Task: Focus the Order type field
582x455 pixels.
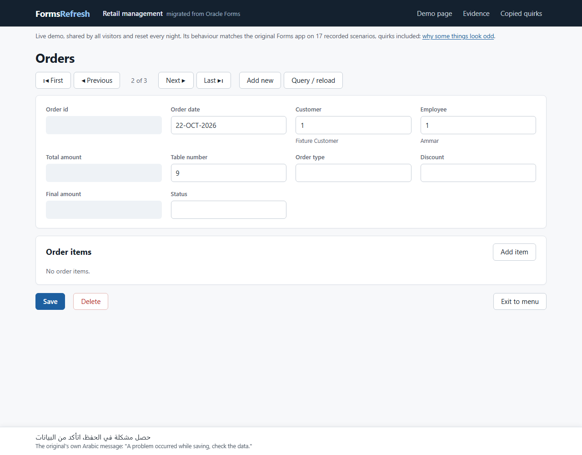Action: coord(353,173)
